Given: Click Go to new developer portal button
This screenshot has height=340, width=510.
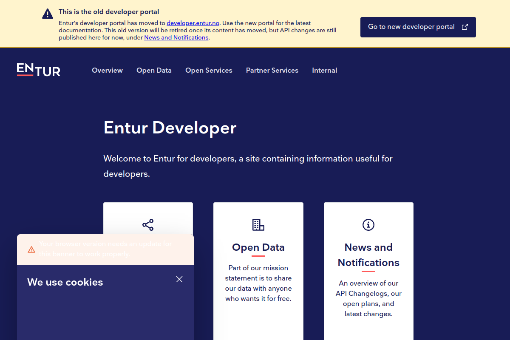Looking at the screenshot, I should pos(418,27).
